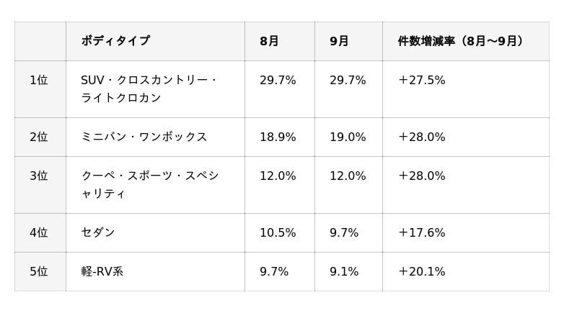Viewport: 577px width, 313px height.
Task: Click the 19.0% value in 9月 column
Action: click(348, 137)
